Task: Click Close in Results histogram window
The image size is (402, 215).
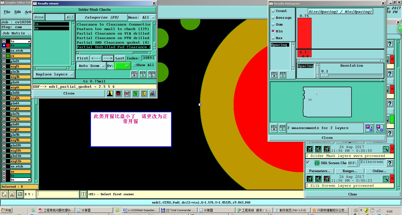Action: coord(327,138)
